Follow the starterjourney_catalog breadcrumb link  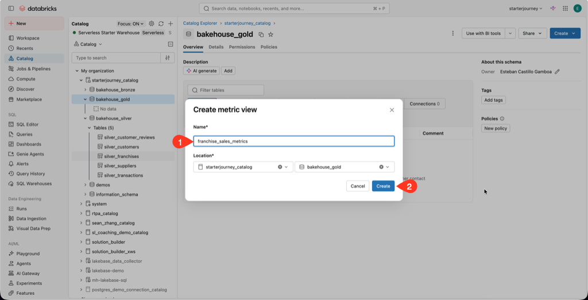(247, 24)
